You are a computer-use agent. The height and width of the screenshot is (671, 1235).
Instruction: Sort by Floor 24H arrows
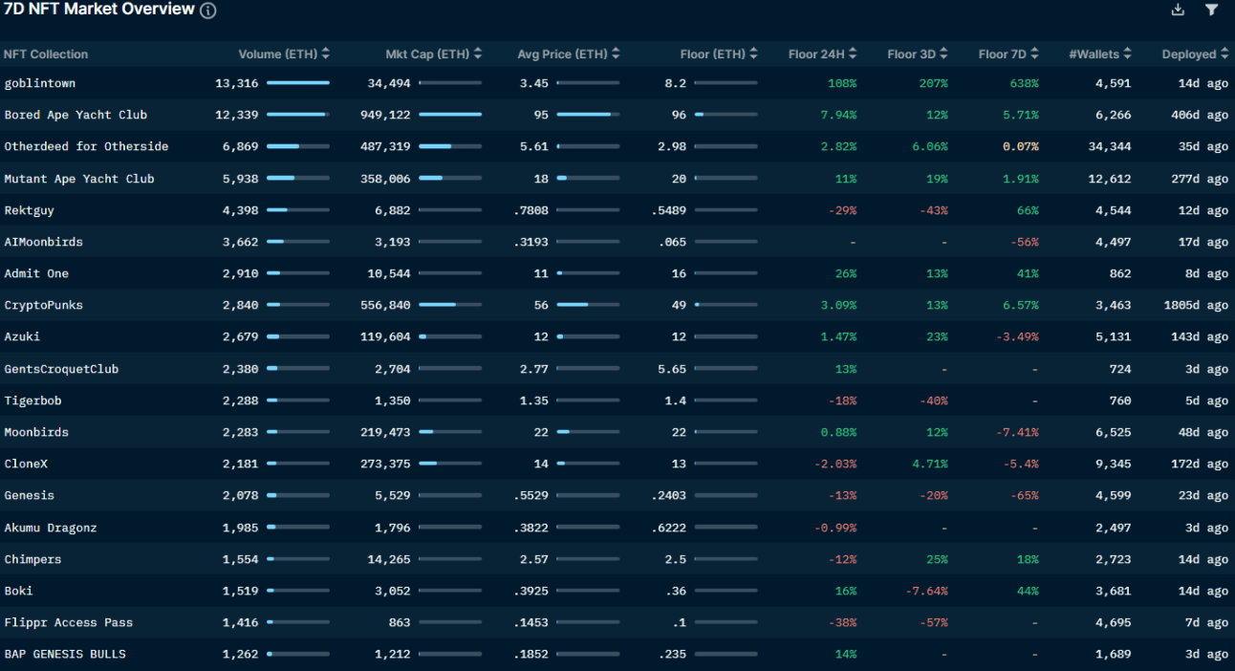(x=853, y=54)
